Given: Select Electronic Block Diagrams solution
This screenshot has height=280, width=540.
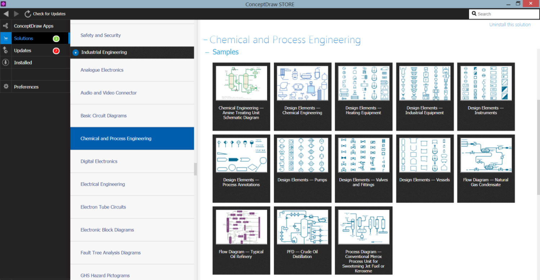Looking at the screenshot, I should point(132,230).
